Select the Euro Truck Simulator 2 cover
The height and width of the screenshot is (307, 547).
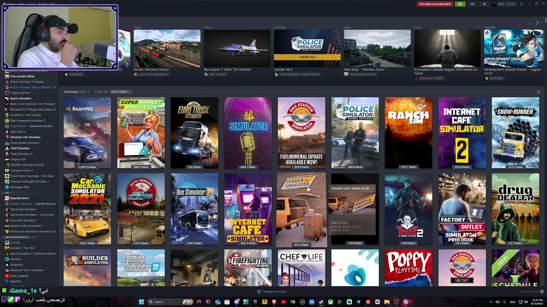[x=194, y=133]
